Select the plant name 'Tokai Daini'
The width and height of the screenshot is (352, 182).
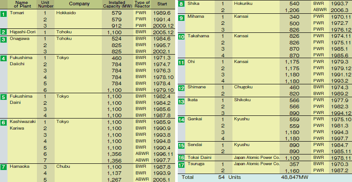200,158
